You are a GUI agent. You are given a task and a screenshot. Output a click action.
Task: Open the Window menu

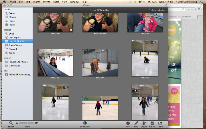point(74,2)
